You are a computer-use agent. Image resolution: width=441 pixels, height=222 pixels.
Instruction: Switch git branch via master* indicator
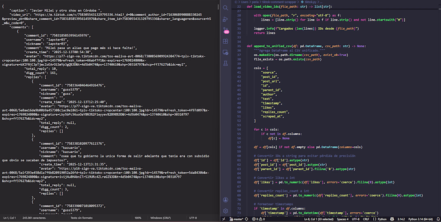pos(236,219)
